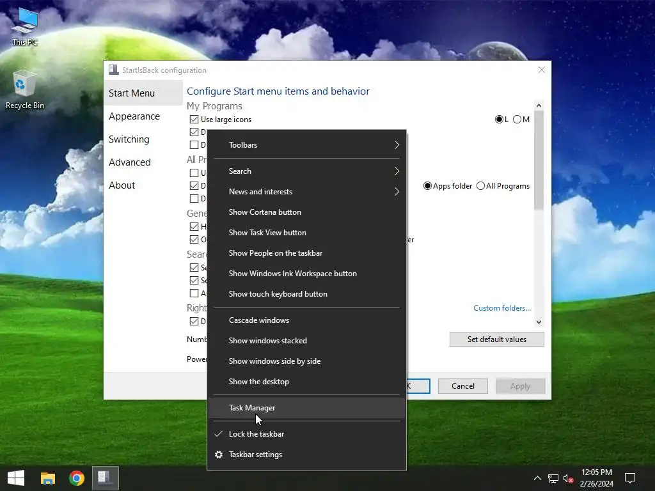Select Cascade windows
Image resolution: width=655 pixels, height=491 pixels.
tap(306, 320)
